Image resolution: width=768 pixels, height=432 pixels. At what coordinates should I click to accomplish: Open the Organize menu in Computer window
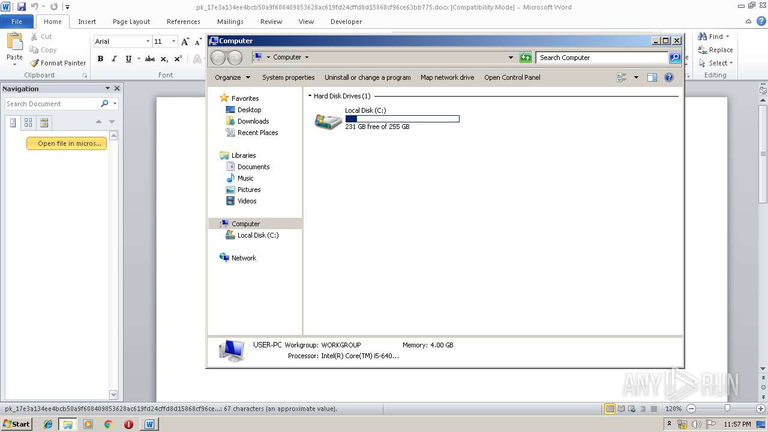click(x=232, y=77)
